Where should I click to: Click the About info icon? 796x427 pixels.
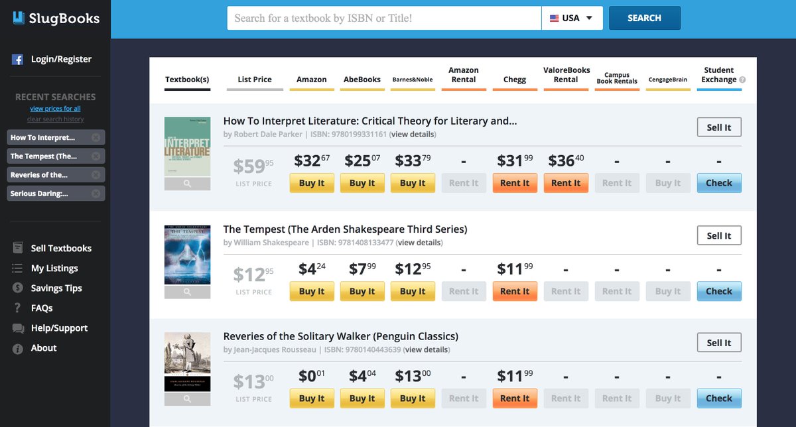18,348
